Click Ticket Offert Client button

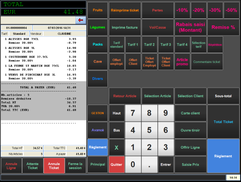[166, 62]
